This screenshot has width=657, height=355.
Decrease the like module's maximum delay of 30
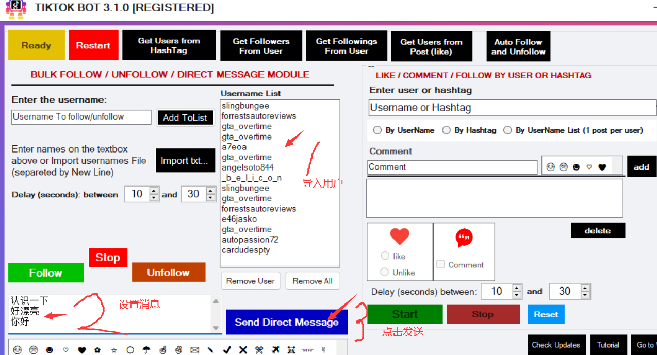pos(584,295)
